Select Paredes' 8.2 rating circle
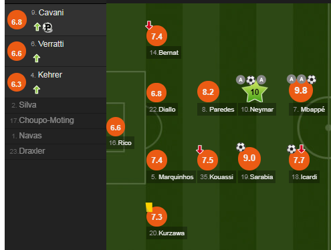 coord(208,92)
